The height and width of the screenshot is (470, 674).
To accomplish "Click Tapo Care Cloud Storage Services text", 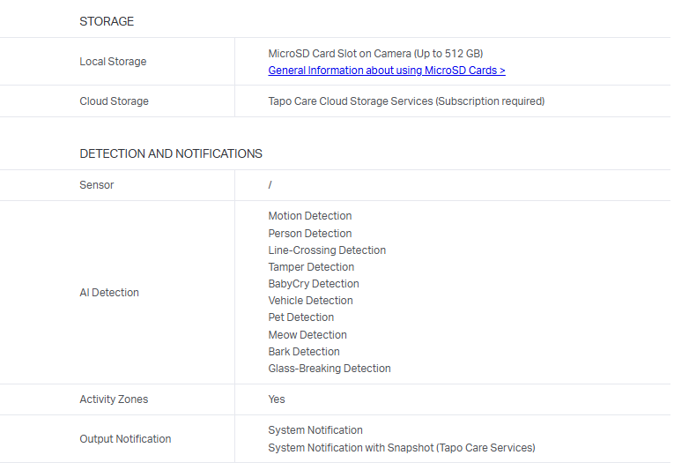I will pos(406,101).
